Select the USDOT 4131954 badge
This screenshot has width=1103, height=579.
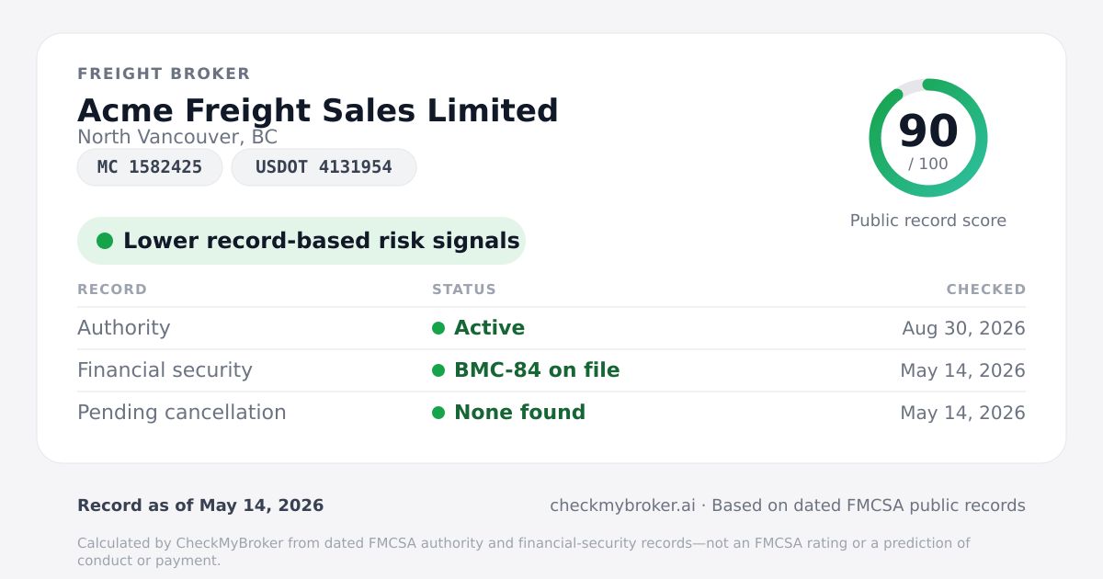pos(324,167)
